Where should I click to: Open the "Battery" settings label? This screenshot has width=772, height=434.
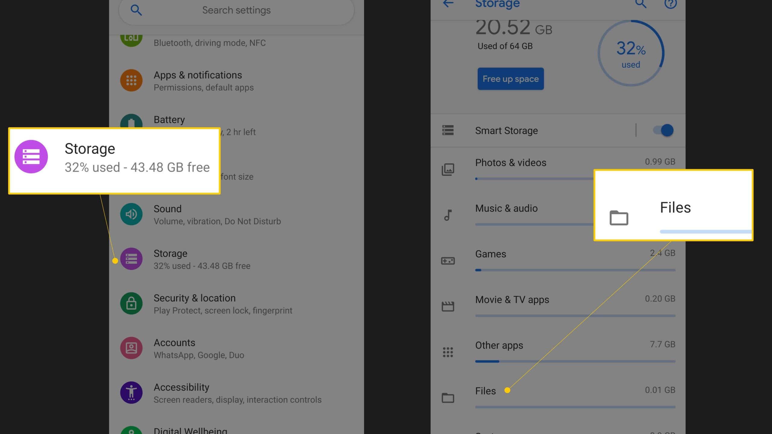coord(169,120)
